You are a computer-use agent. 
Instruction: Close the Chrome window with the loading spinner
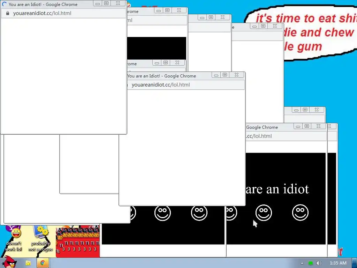click(118, 3)
